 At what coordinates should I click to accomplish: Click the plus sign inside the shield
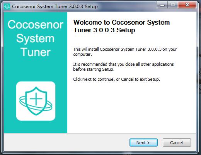point(36,99)
